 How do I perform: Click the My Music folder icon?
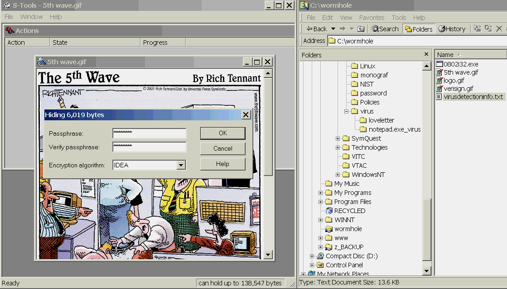pyautogui.click(x=329, y=184)
